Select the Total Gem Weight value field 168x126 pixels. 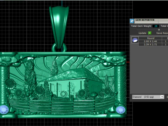coord(156,26)
